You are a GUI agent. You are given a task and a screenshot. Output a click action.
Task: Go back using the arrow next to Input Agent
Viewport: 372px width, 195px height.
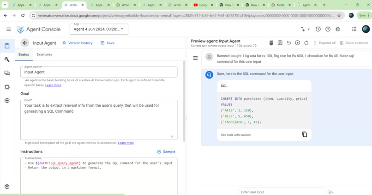point(24,43)
